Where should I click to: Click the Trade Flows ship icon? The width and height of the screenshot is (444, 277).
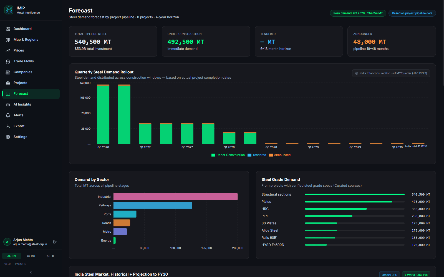pyautogui.click(x=8, y=61)
